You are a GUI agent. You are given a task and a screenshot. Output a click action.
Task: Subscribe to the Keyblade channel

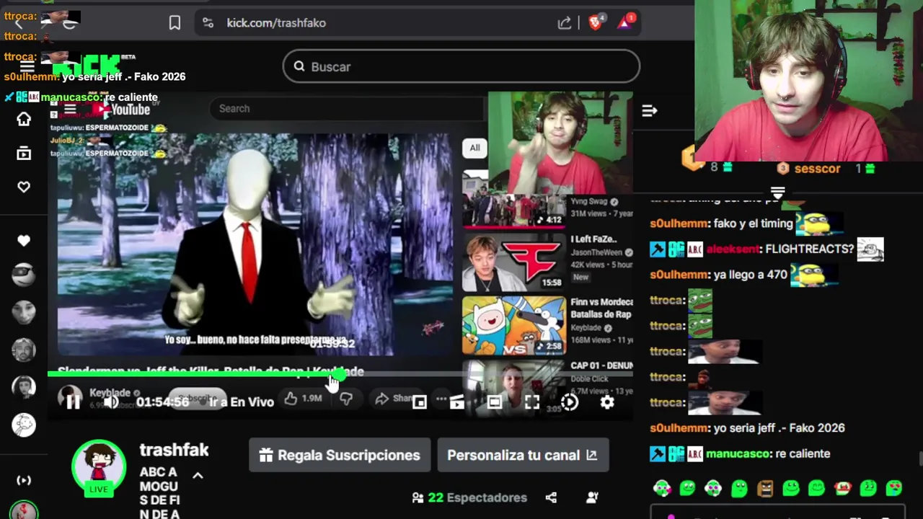196,399
